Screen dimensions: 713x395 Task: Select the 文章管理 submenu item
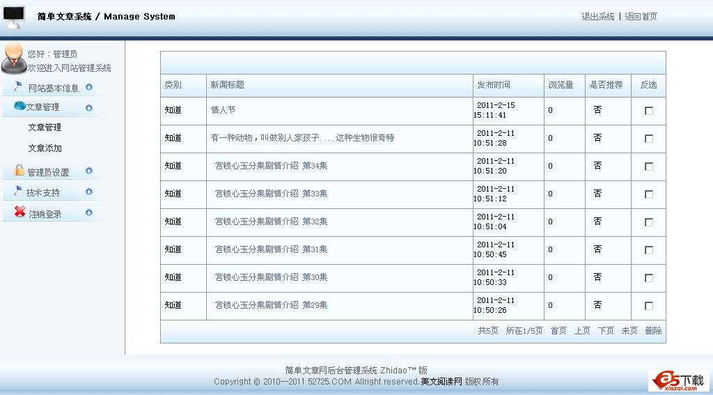point(45,127)
